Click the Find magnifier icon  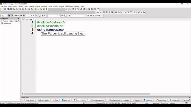(x=29, y=9)
